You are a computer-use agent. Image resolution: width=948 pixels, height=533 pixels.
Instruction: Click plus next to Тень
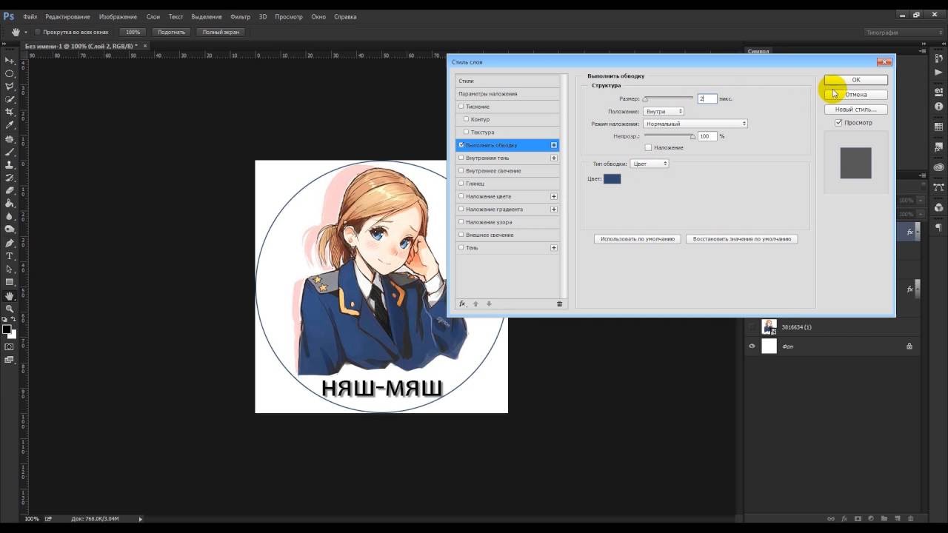click(553, 248)
